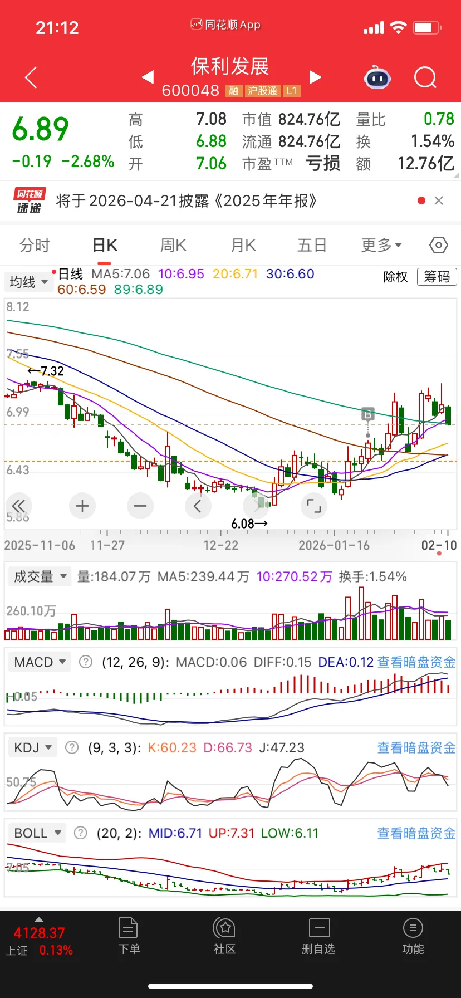Open MACD help question icon

pyautogui.click(x=85, y=662)
